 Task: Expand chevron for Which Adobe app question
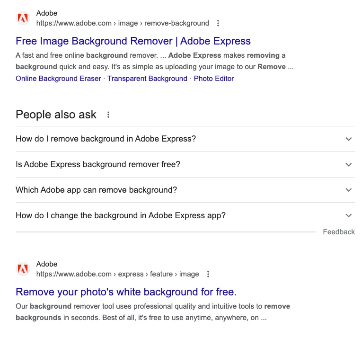click(349, 190)
